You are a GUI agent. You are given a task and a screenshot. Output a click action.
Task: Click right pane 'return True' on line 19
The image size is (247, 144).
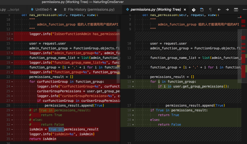point(169,115)
